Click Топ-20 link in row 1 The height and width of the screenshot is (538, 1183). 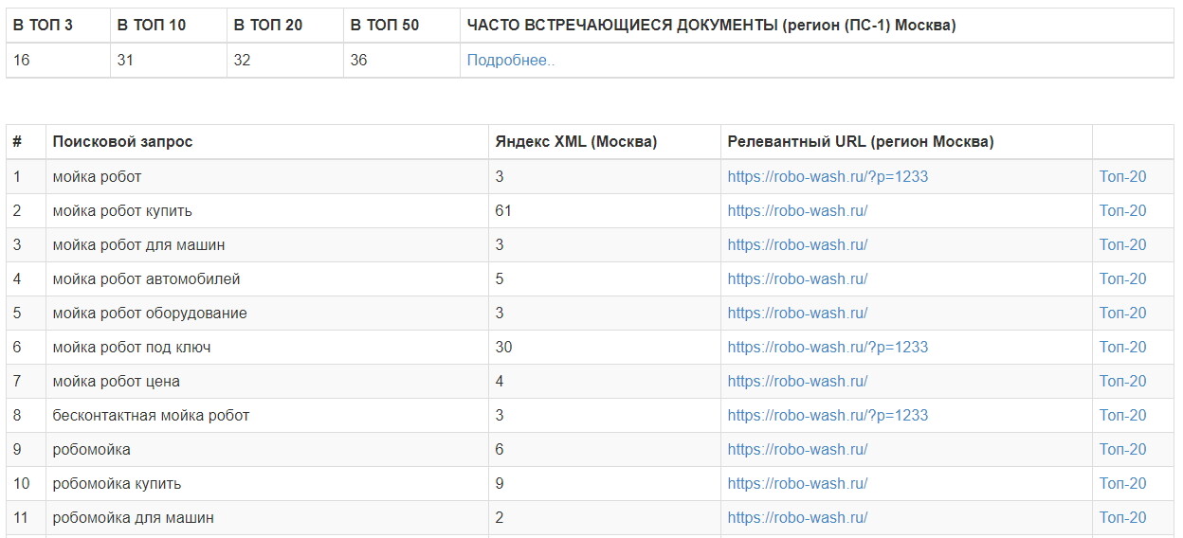(x=1122, y=176)
